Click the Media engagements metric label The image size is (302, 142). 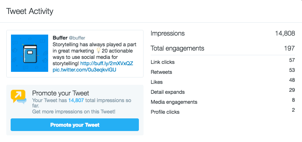click(174, 102)
